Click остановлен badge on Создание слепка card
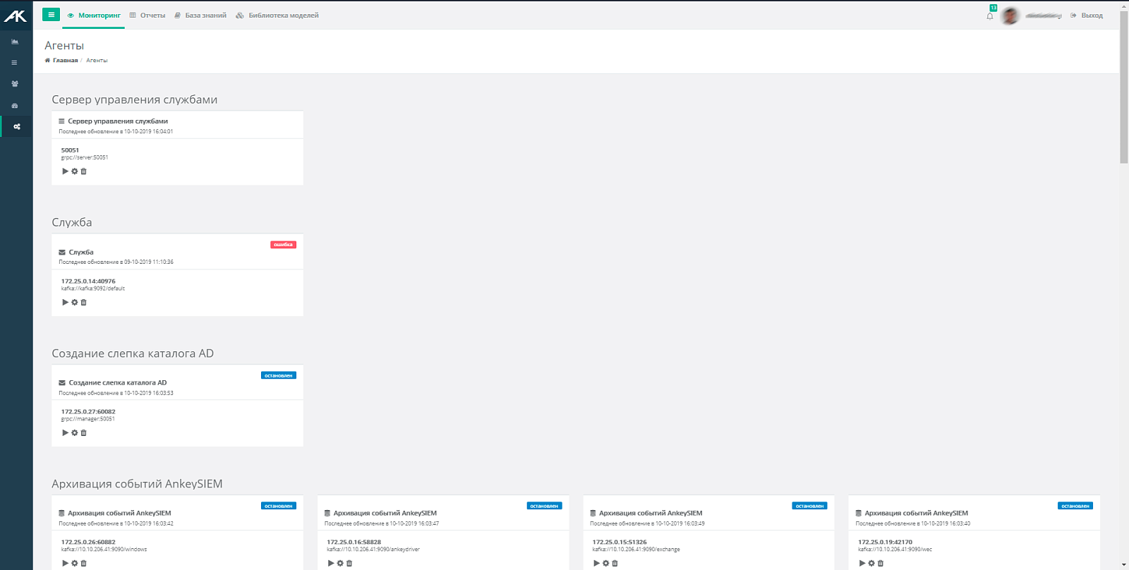This screenshot has height=570, width=1129. click(279, 375)
